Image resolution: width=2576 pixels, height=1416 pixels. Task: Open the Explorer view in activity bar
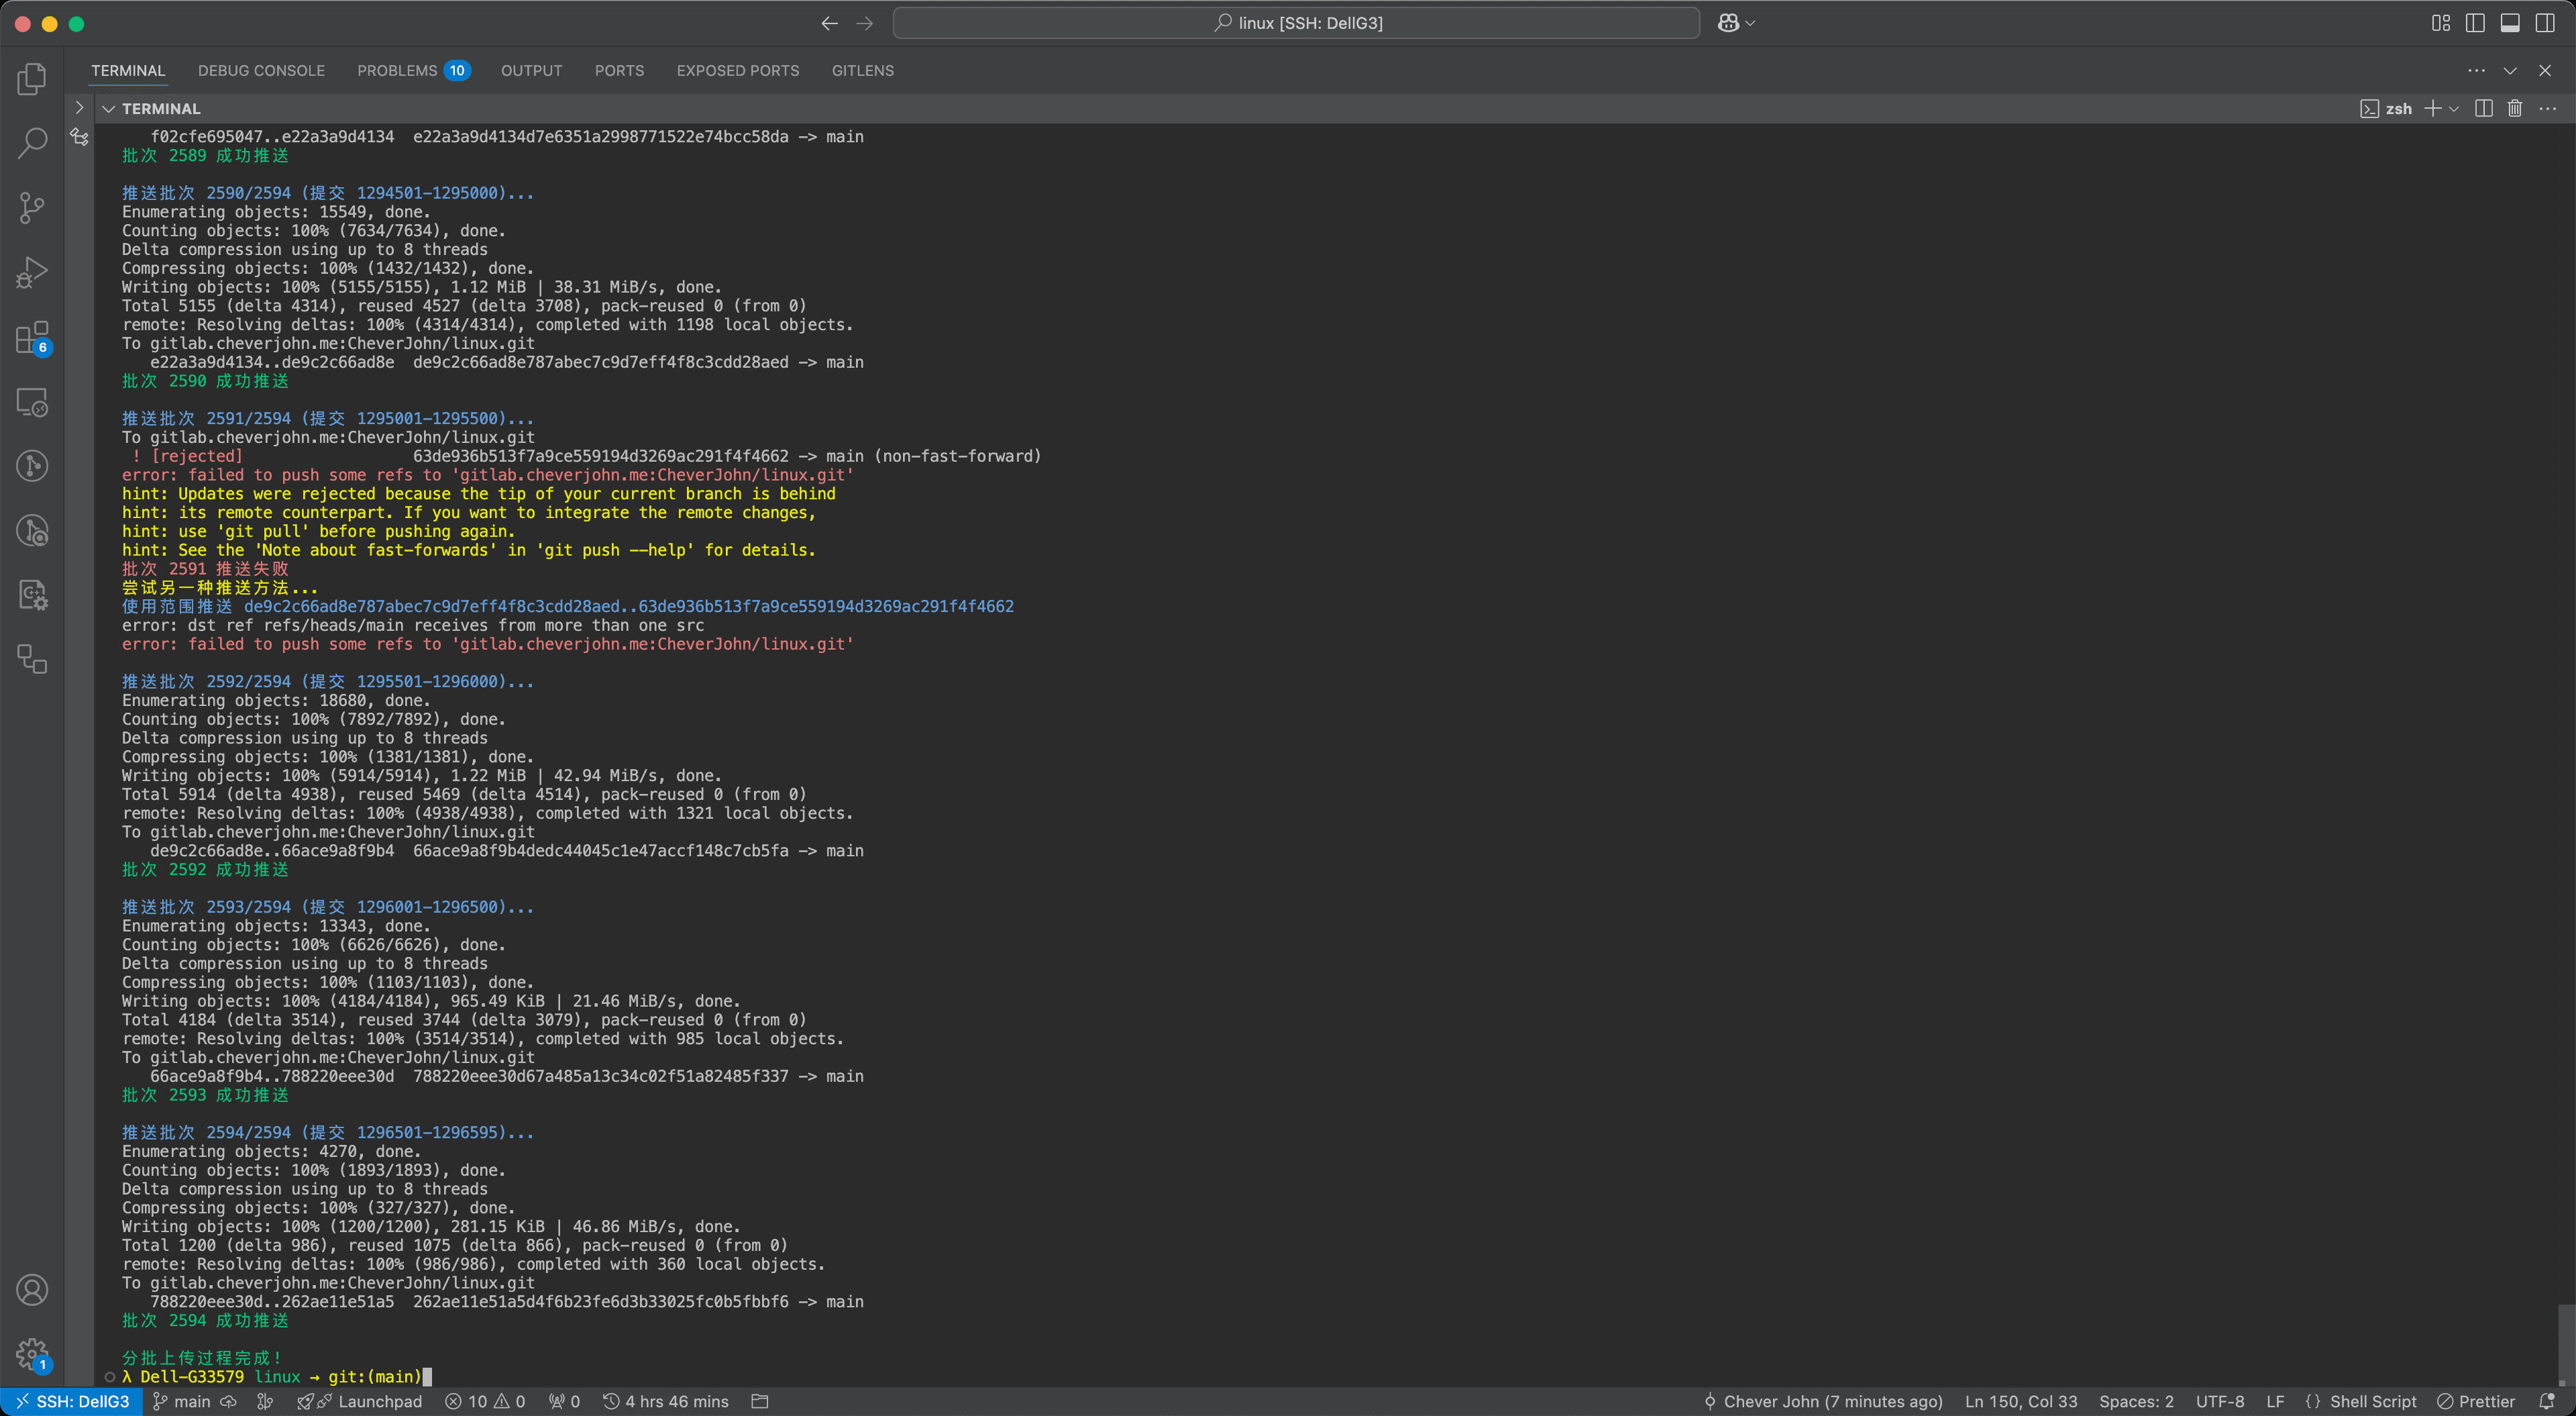tap(32, 78)
